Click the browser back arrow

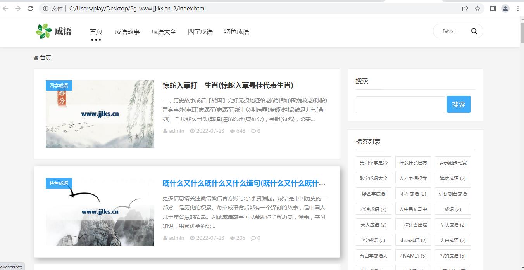coord(5,9)
